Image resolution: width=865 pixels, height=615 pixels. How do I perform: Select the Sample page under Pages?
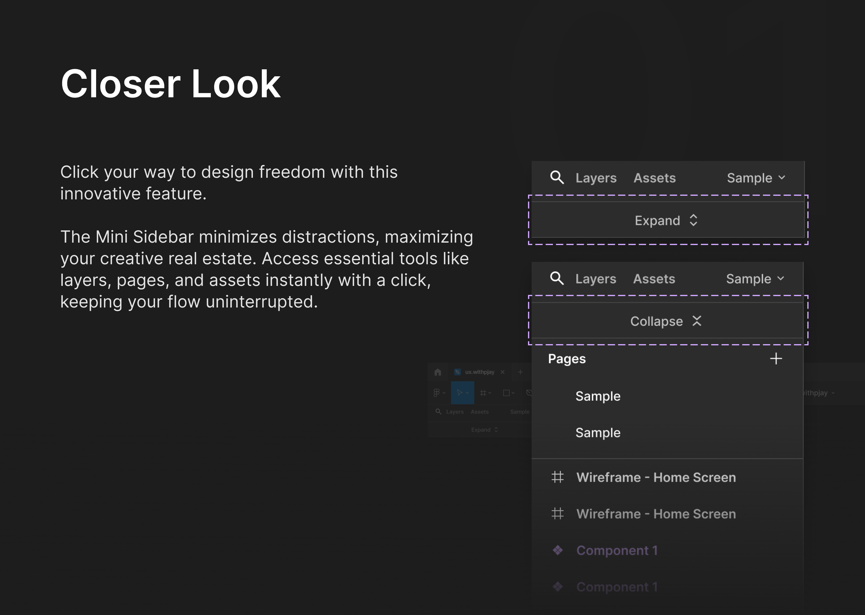point(598,396)
